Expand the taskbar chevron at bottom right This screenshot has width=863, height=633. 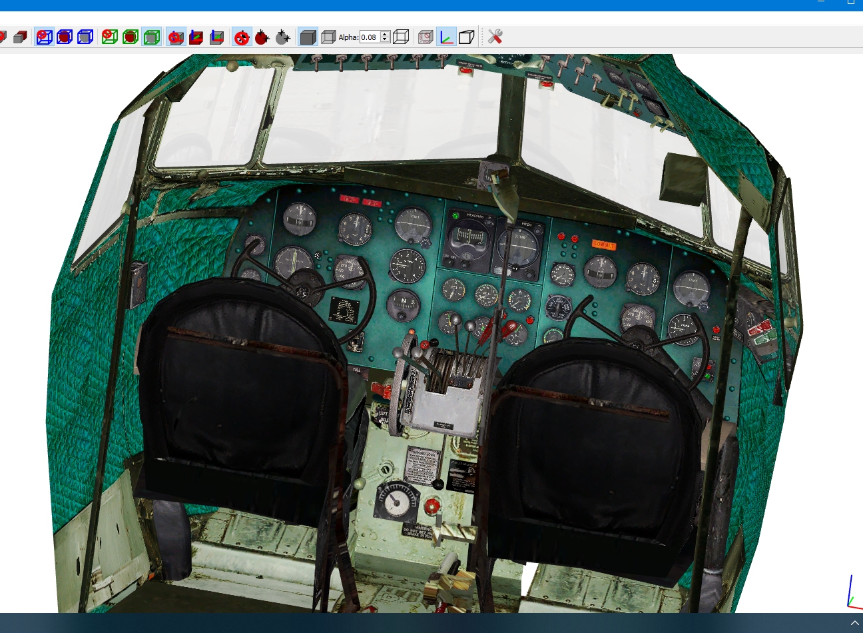(x=855, y=623)
